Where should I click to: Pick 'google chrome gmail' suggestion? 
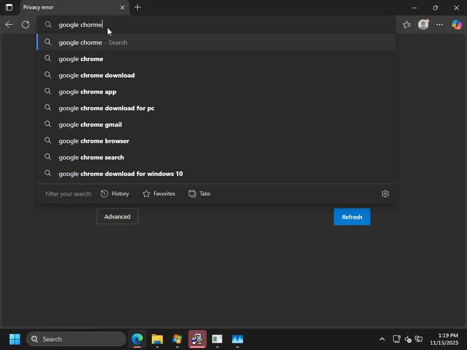pos(216,124)
